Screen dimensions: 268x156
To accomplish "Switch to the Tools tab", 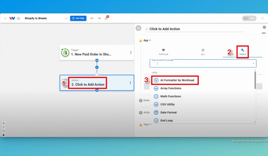I will point(243,52).
